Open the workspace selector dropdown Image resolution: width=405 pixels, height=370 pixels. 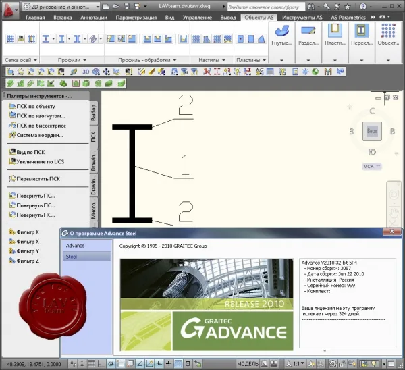[61, 7]
